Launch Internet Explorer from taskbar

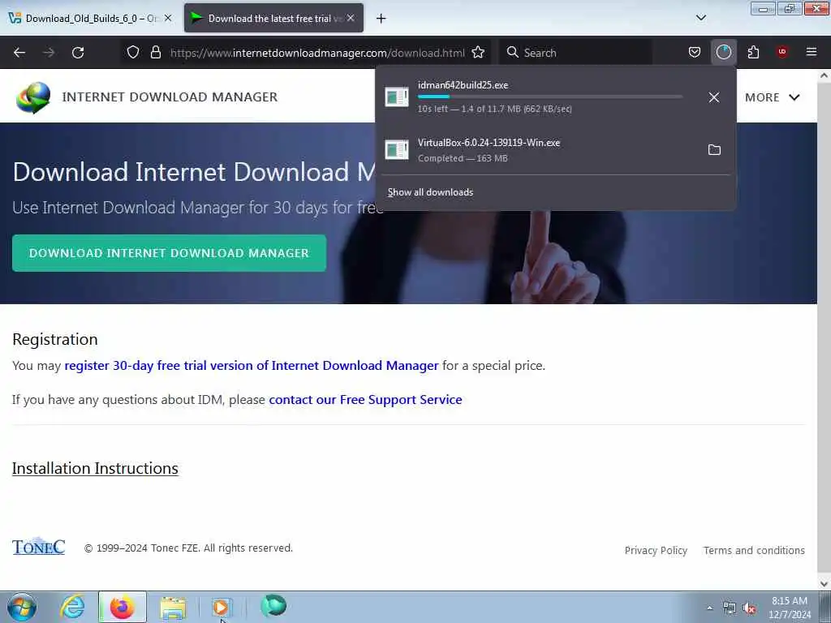71,607
